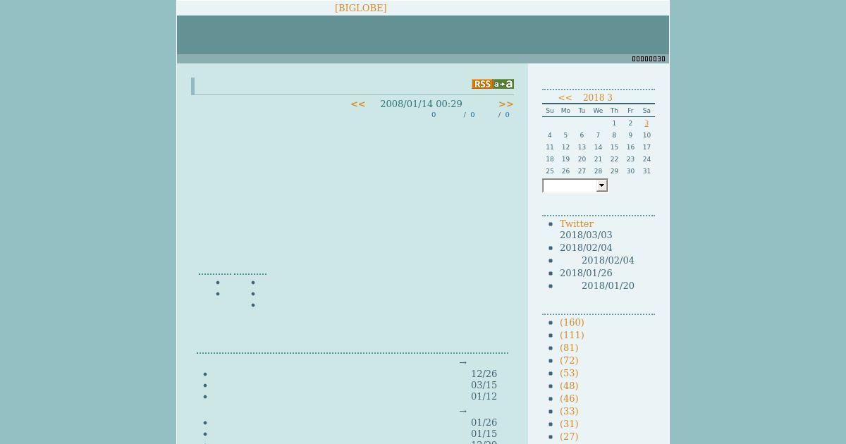Open the category with count (160)
The height and width of the screenshot is (444, 846).
[x=572, y=323]
